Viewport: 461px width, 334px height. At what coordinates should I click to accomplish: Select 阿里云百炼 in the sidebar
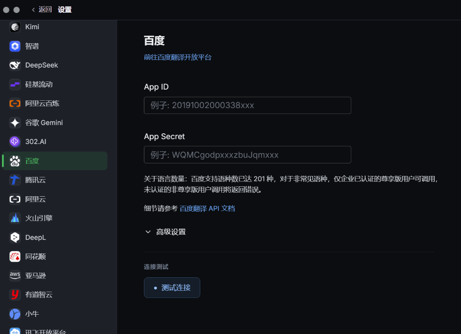[55, 104]
